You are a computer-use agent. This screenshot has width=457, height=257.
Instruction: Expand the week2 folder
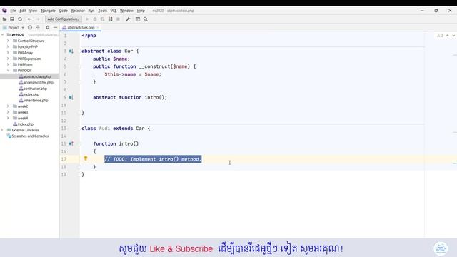pyautogui.click(x=8, y=106)
